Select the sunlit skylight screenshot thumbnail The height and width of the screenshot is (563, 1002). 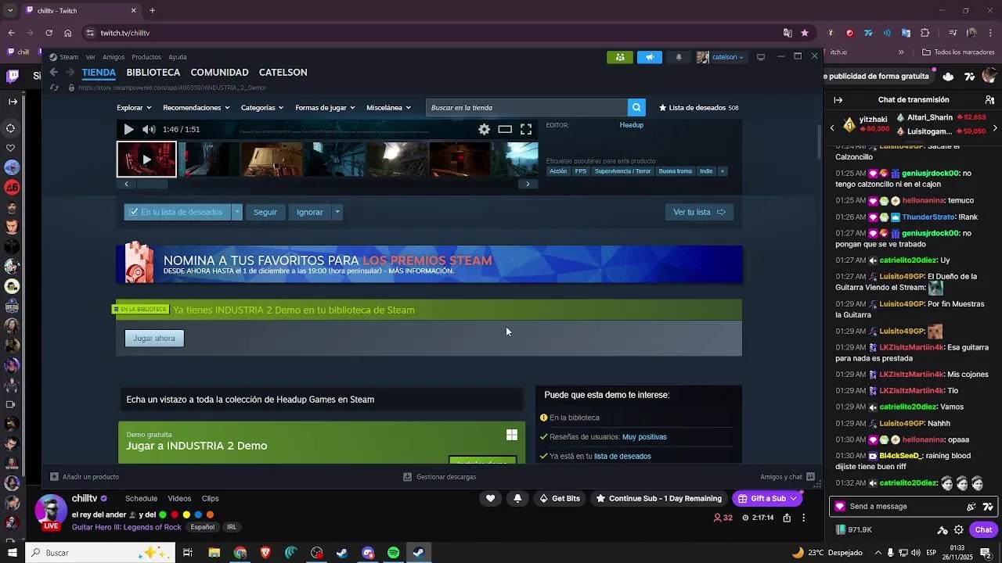click(397, 160)
